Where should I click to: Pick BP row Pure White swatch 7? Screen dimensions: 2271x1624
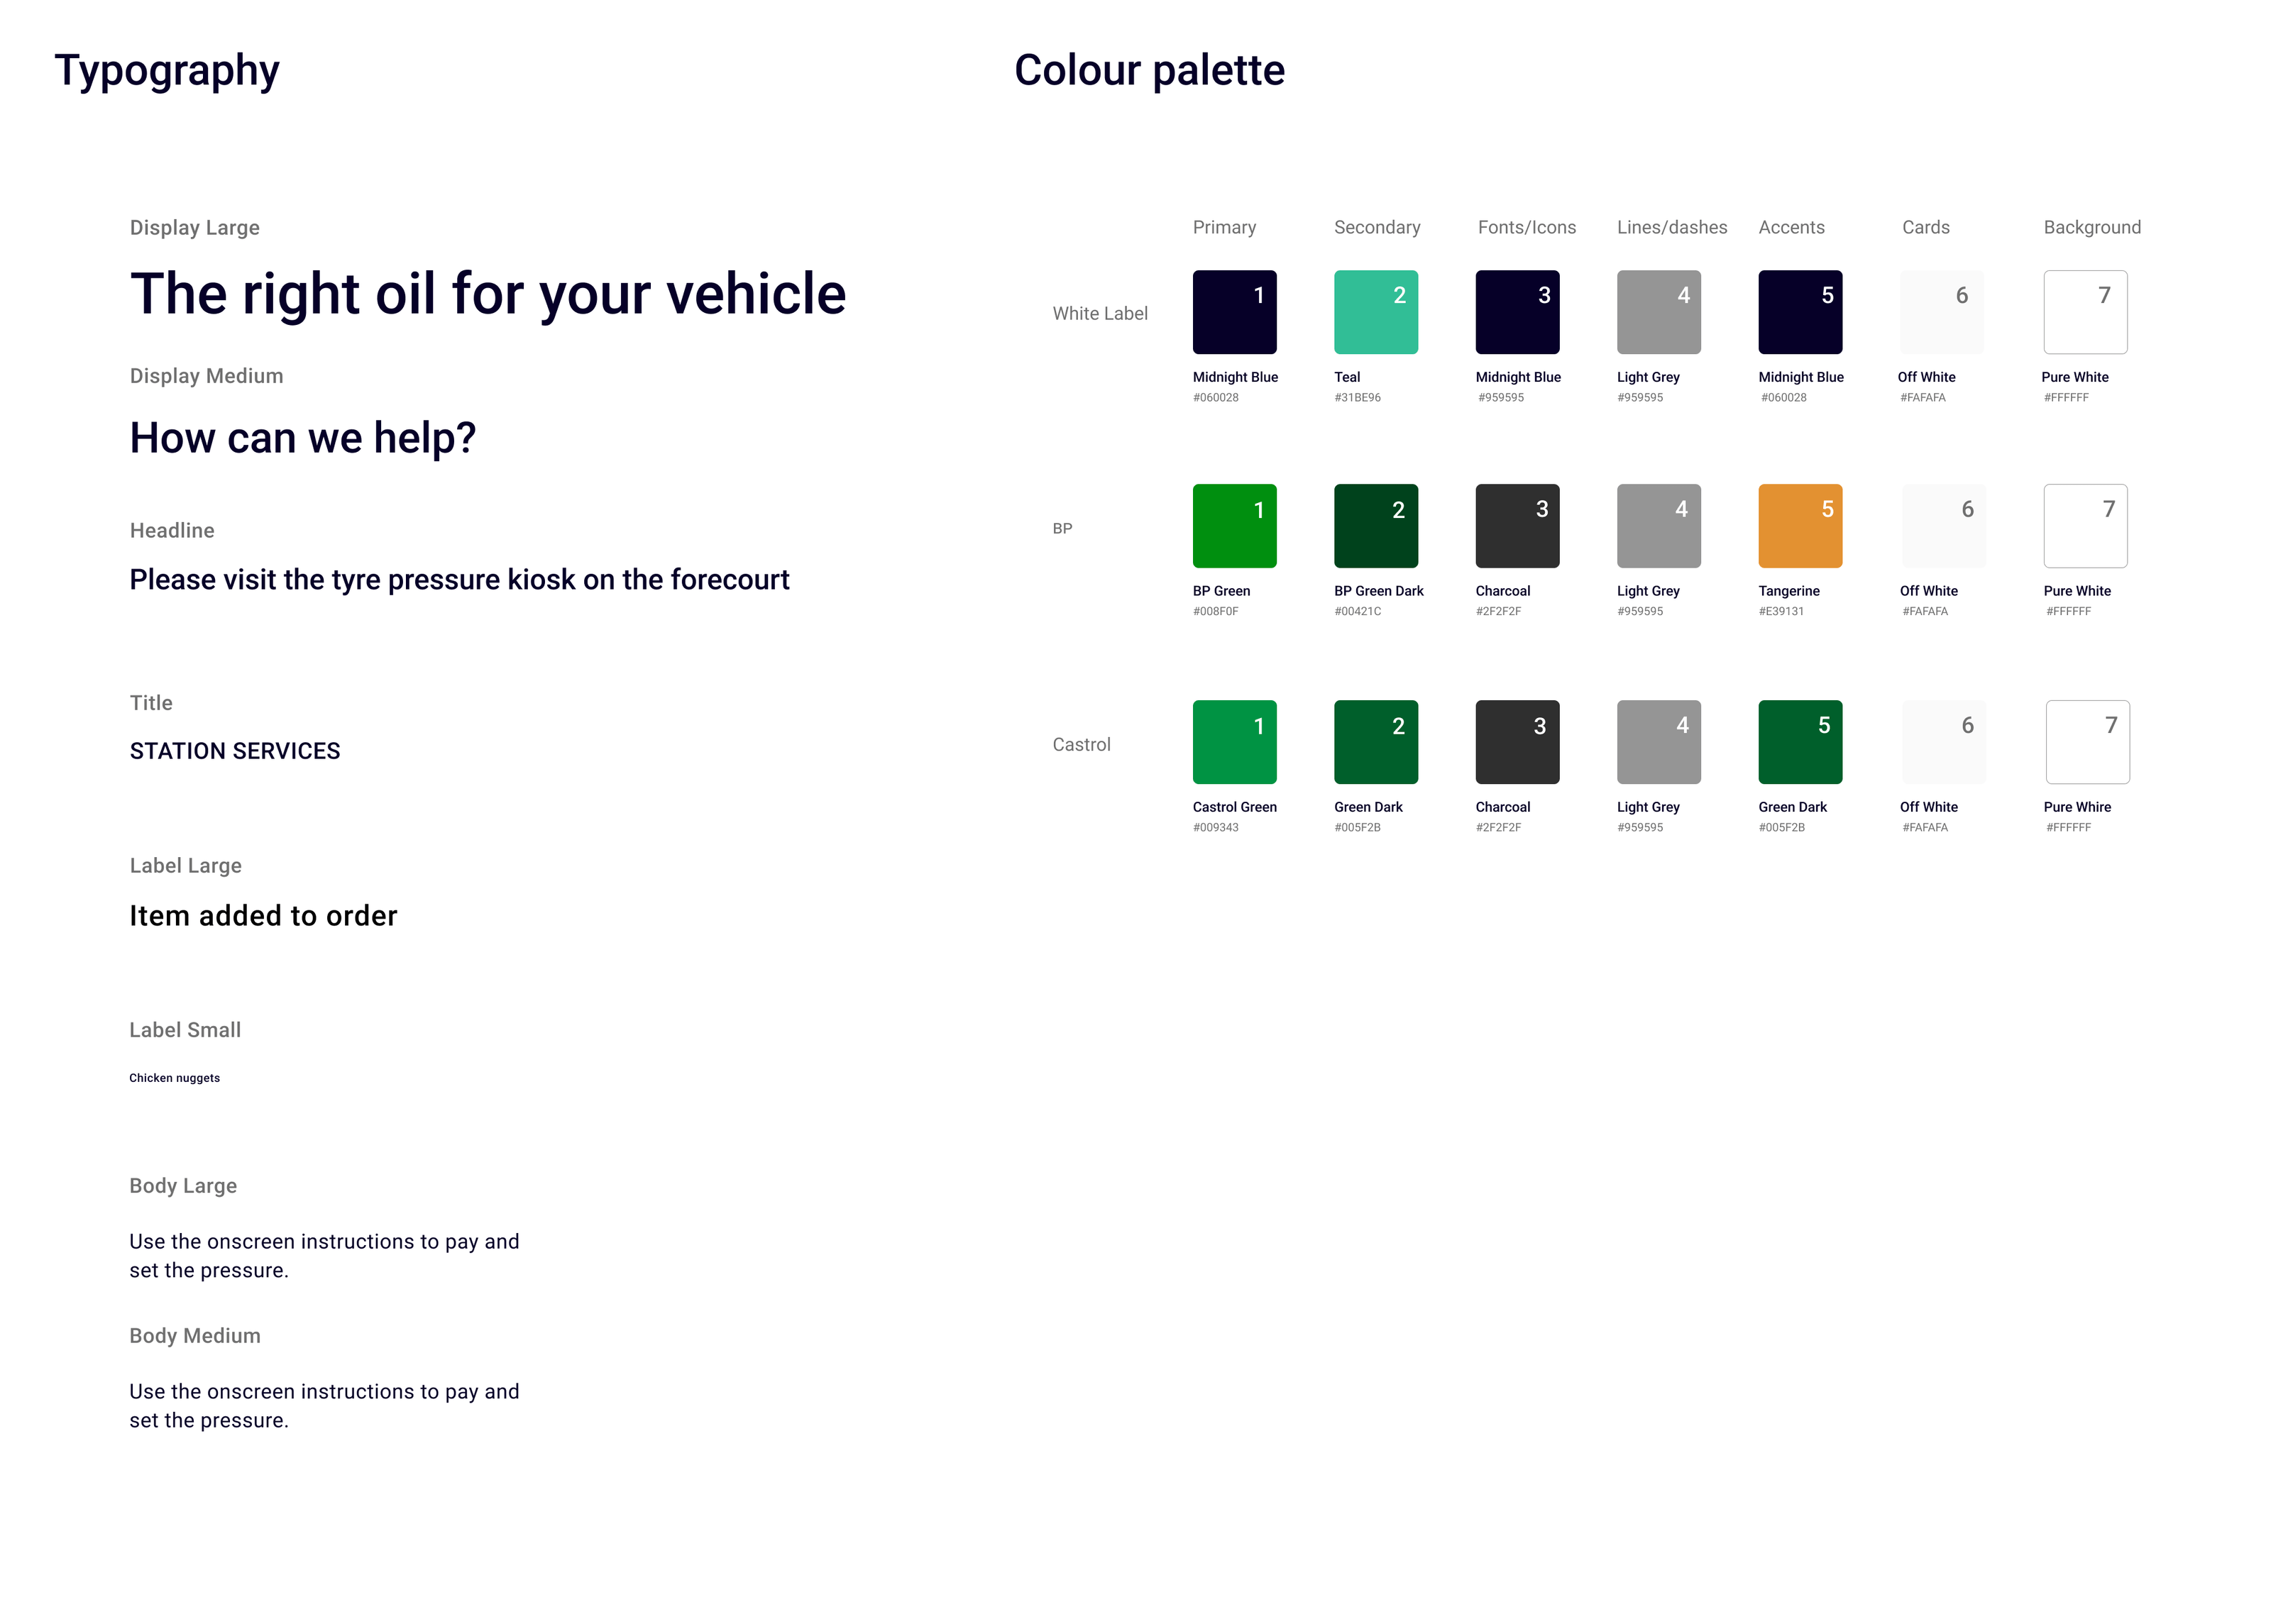tap(2085, 526)
